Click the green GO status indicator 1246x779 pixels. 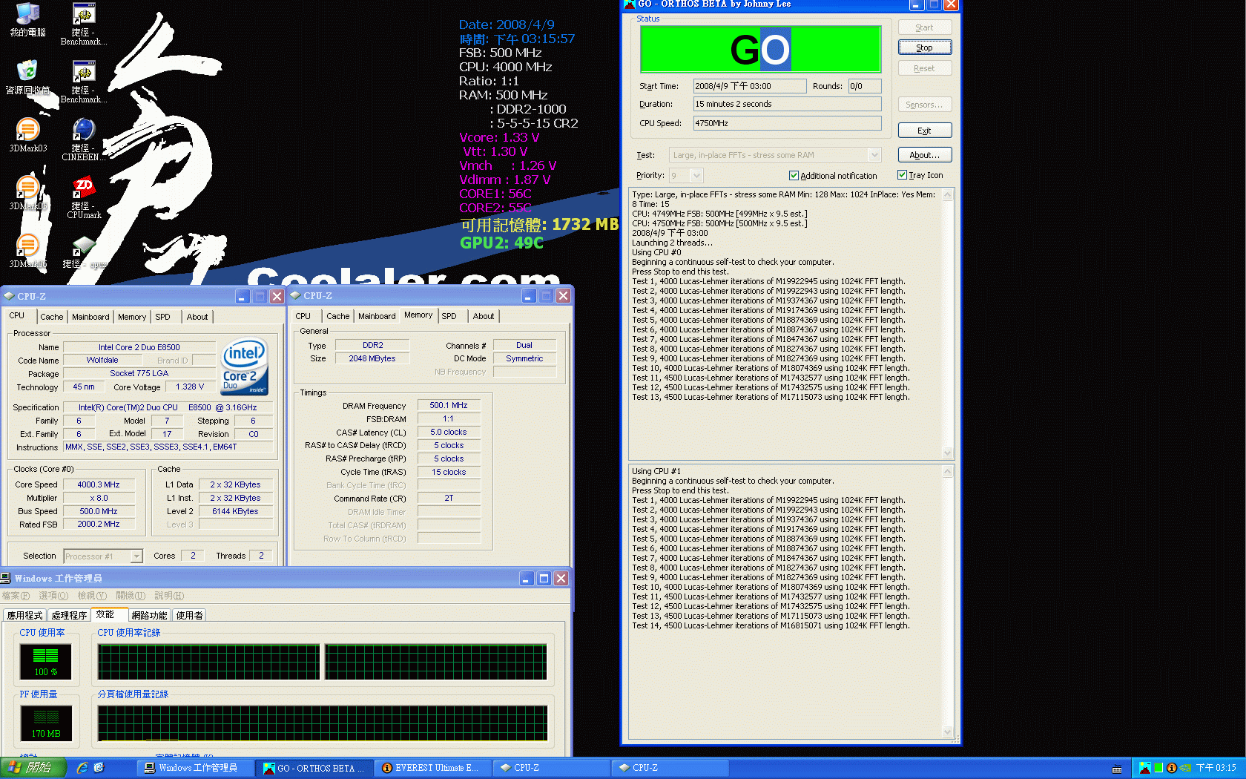point(760,50)
